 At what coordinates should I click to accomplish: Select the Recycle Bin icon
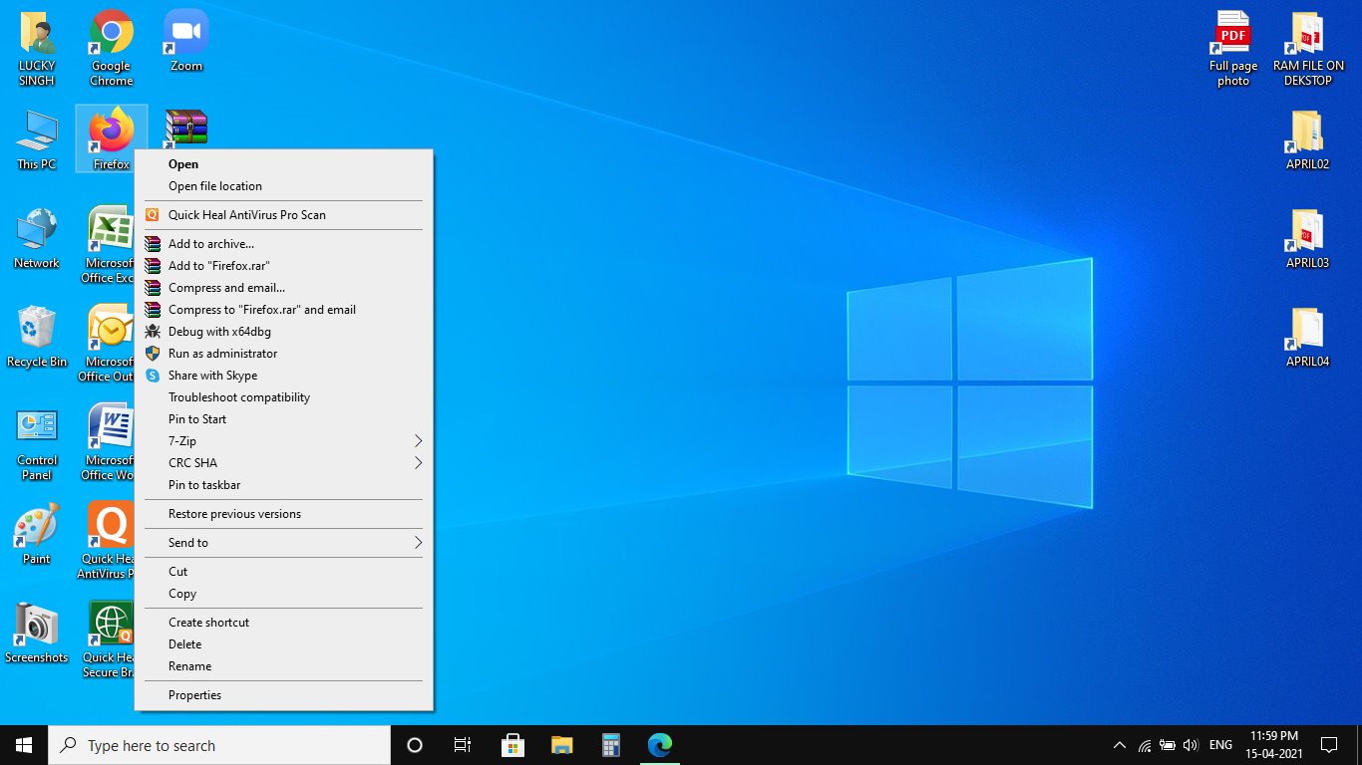pyautogui.click(x=37, y=337)
